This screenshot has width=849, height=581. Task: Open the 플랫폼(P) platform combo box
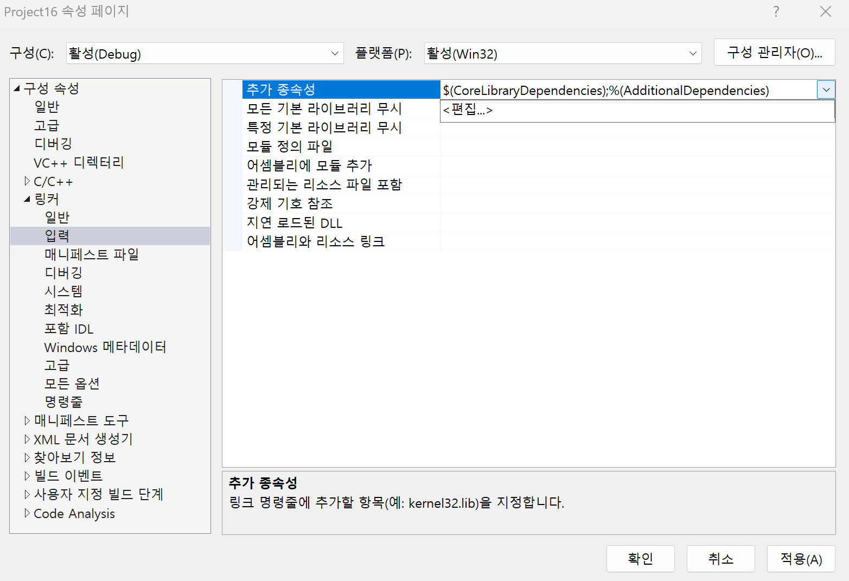pos(563,53)
